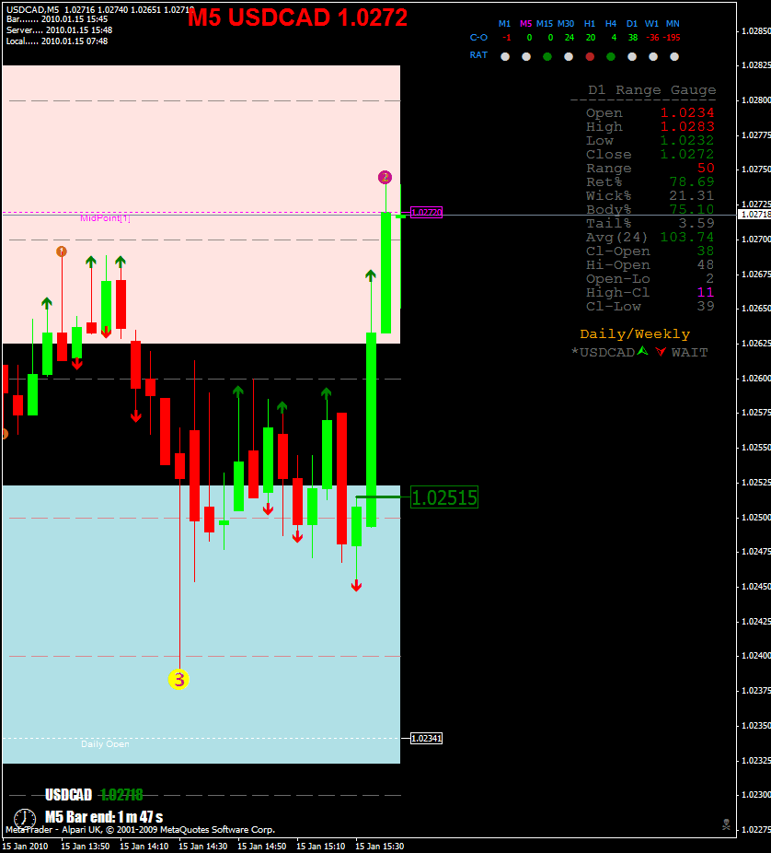Click the 1.02850 price axis label

point(755,31)
